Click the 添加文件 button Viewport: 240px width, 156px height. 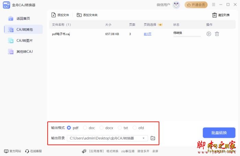(60, 15)
